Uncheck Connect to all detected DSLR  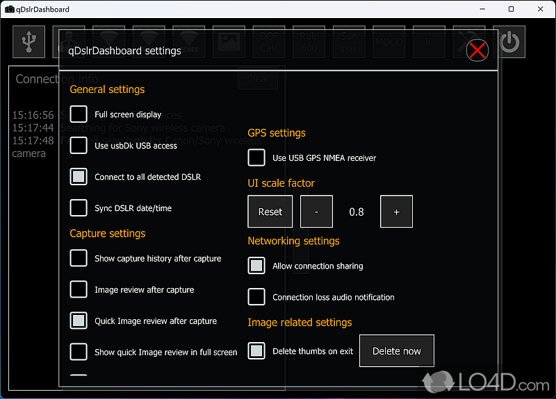click(x=79, y=177)
